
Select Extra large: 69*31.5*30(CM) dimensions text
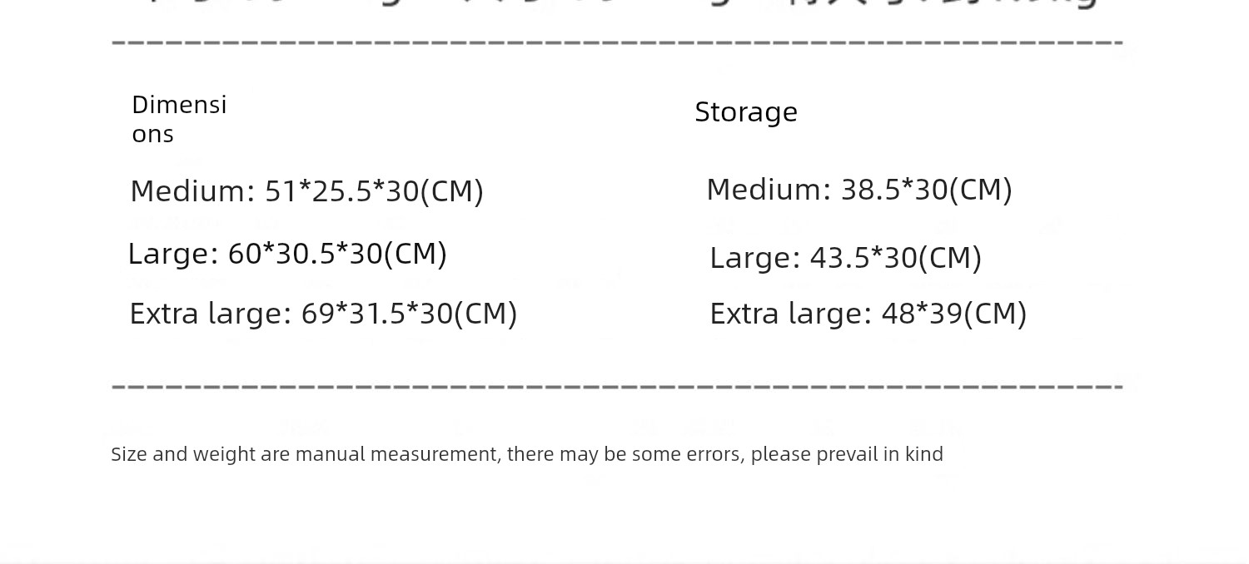tap(323, 314)
